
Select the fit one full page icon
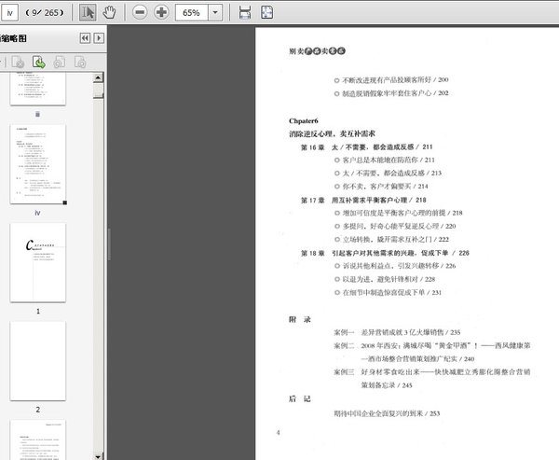point(267,12)
